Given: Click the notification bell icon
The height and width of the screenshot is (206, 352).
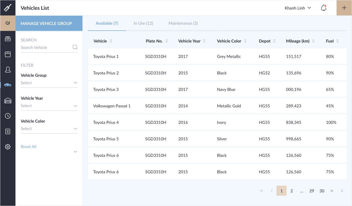Looking at the screenshot, I should pos(324,8).
